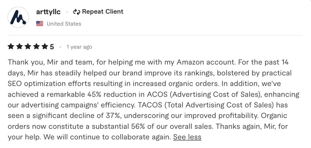Click the first rating star
The height and width of the screenshot is (148, 311).
coord(11,47)
